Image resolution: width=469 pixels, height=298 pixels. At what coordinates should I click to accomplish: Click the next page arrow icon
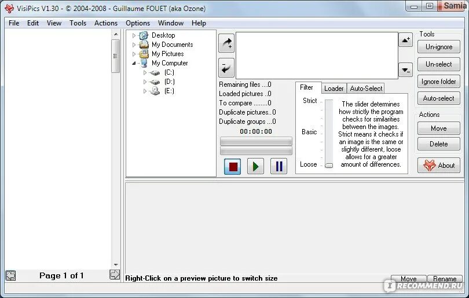(x=115, y=275)
